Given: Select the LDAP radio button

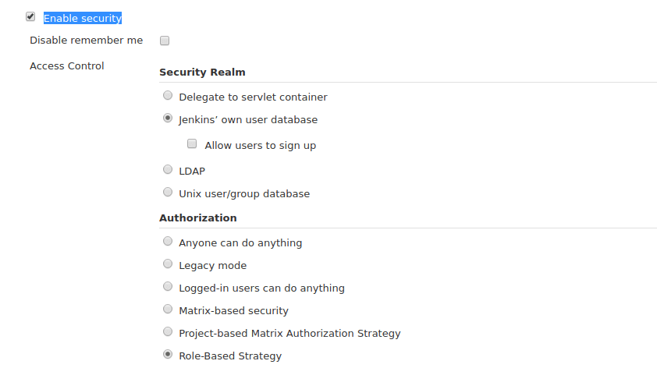Looking at the screenshot, I should 168,169.
